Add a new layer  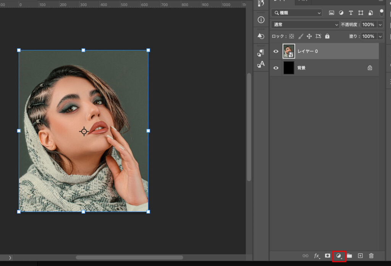tap(360, 256)
